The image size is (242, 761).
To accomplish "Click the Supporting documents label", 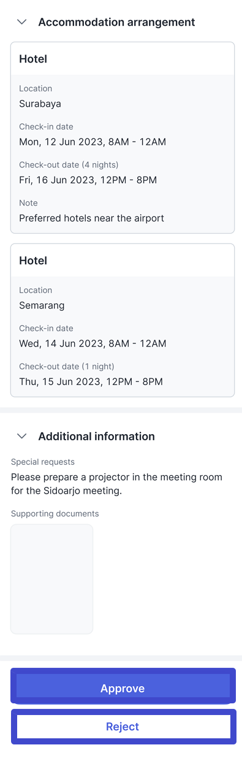I will click(x=55, y=514).
